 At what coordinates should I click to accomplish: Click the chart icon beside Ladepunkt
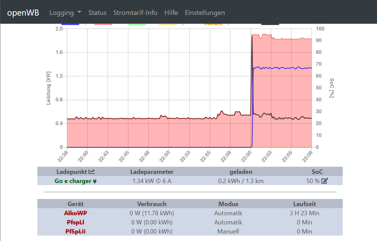[91, 172]
